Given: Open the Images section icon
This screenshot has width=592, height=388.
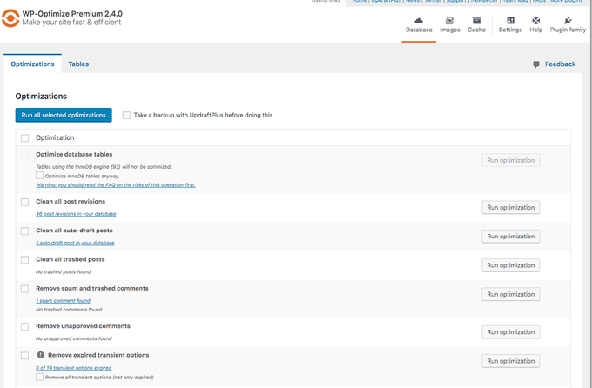Looking at the screenshot, I should (450, 21).
